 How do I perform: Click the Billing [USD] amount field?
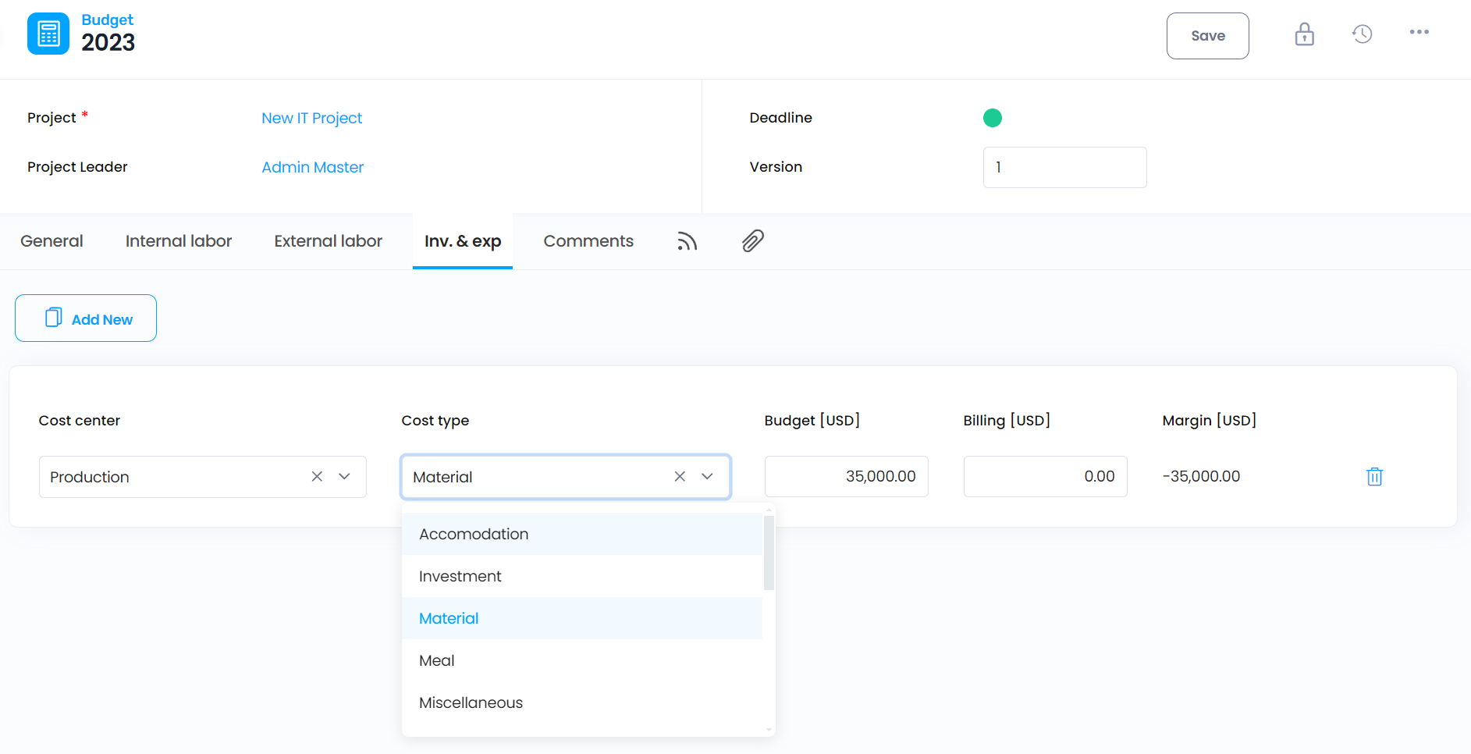coord(1046,476)
